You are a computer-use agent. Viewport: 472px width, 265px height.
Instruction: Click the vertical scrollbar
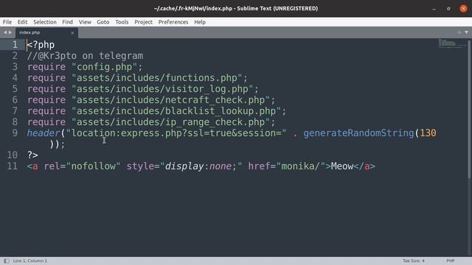[469, 110]
